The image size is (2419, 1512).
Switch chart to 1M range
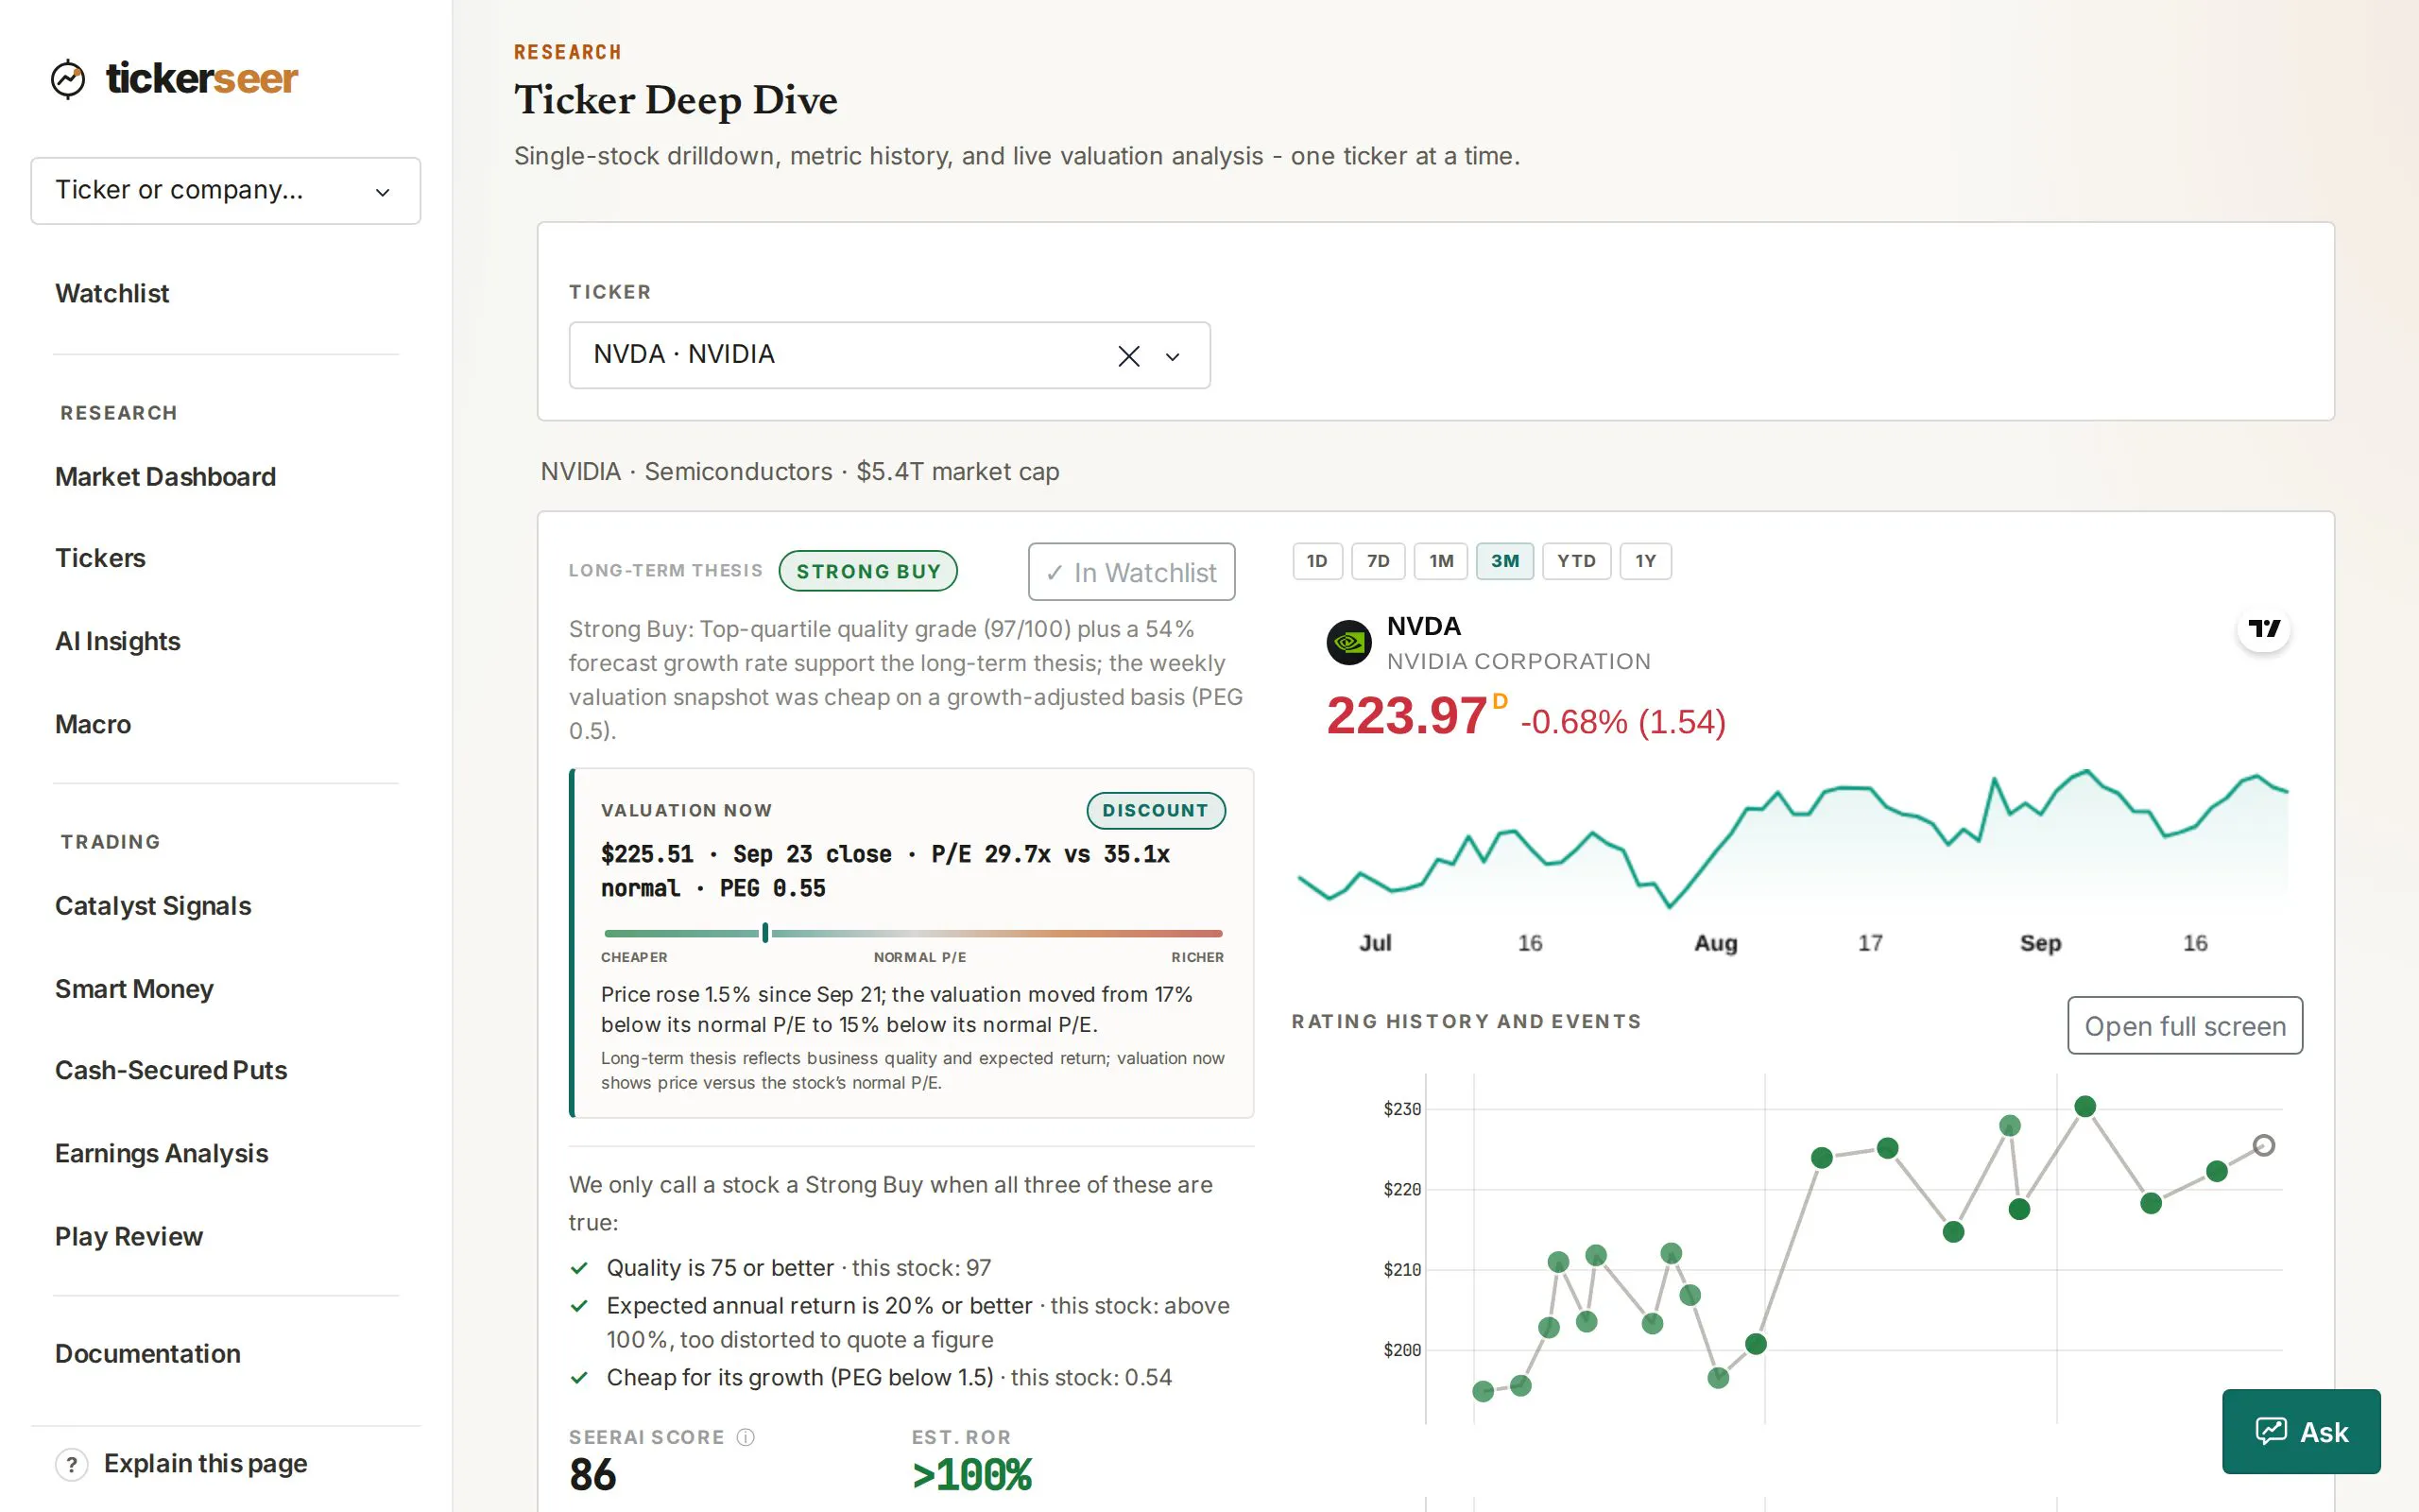[x=1441, y=561]
